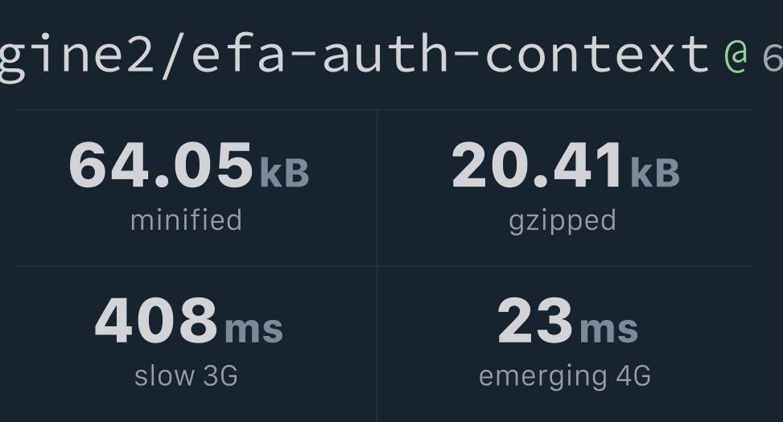Click the 23 download time value
783x422 pixels.
(535, 320)
